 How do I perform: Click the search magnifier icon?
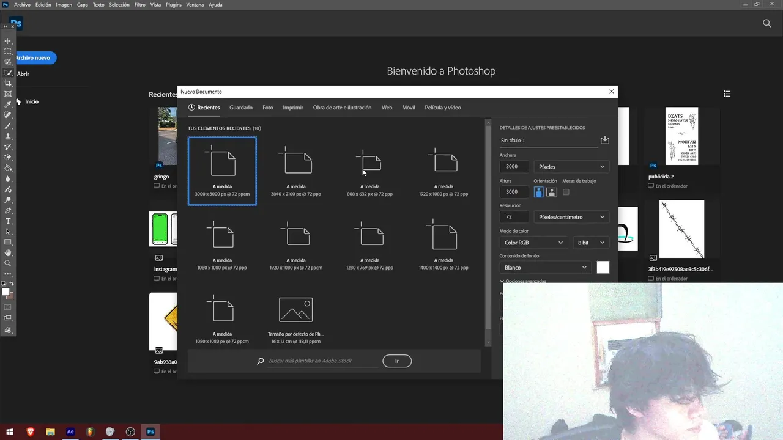767,23
